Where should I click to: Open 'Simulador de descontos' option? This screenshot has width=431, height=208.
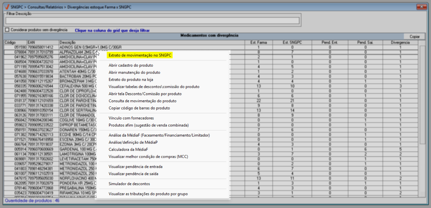(x=129, y=184)
